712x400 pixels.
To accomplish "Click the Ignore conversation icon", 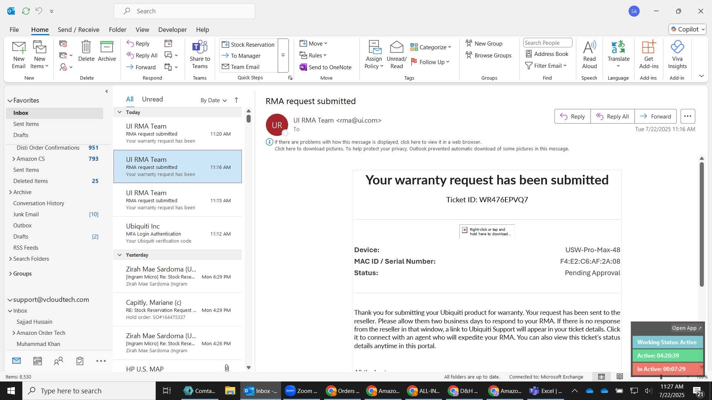I will click(63, 44).
